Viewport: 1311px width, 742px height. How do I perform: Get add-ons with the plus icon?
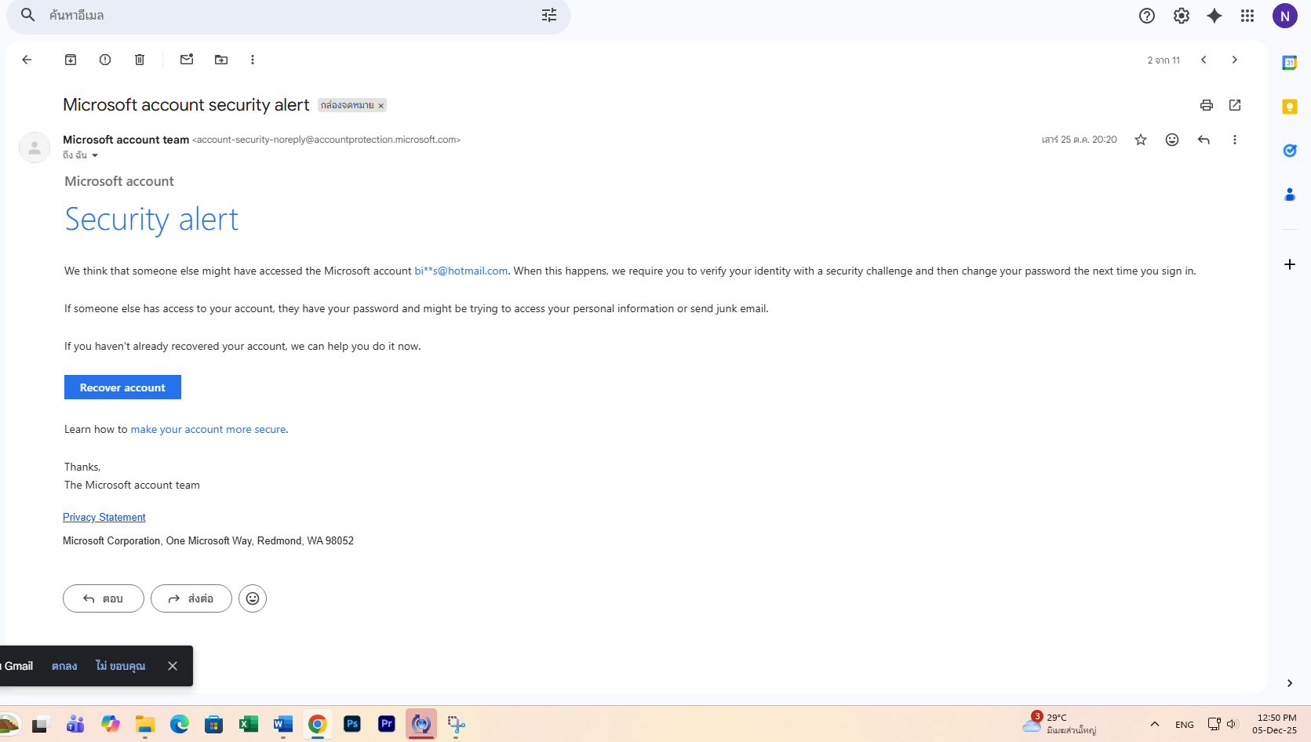click(1290, 264)
